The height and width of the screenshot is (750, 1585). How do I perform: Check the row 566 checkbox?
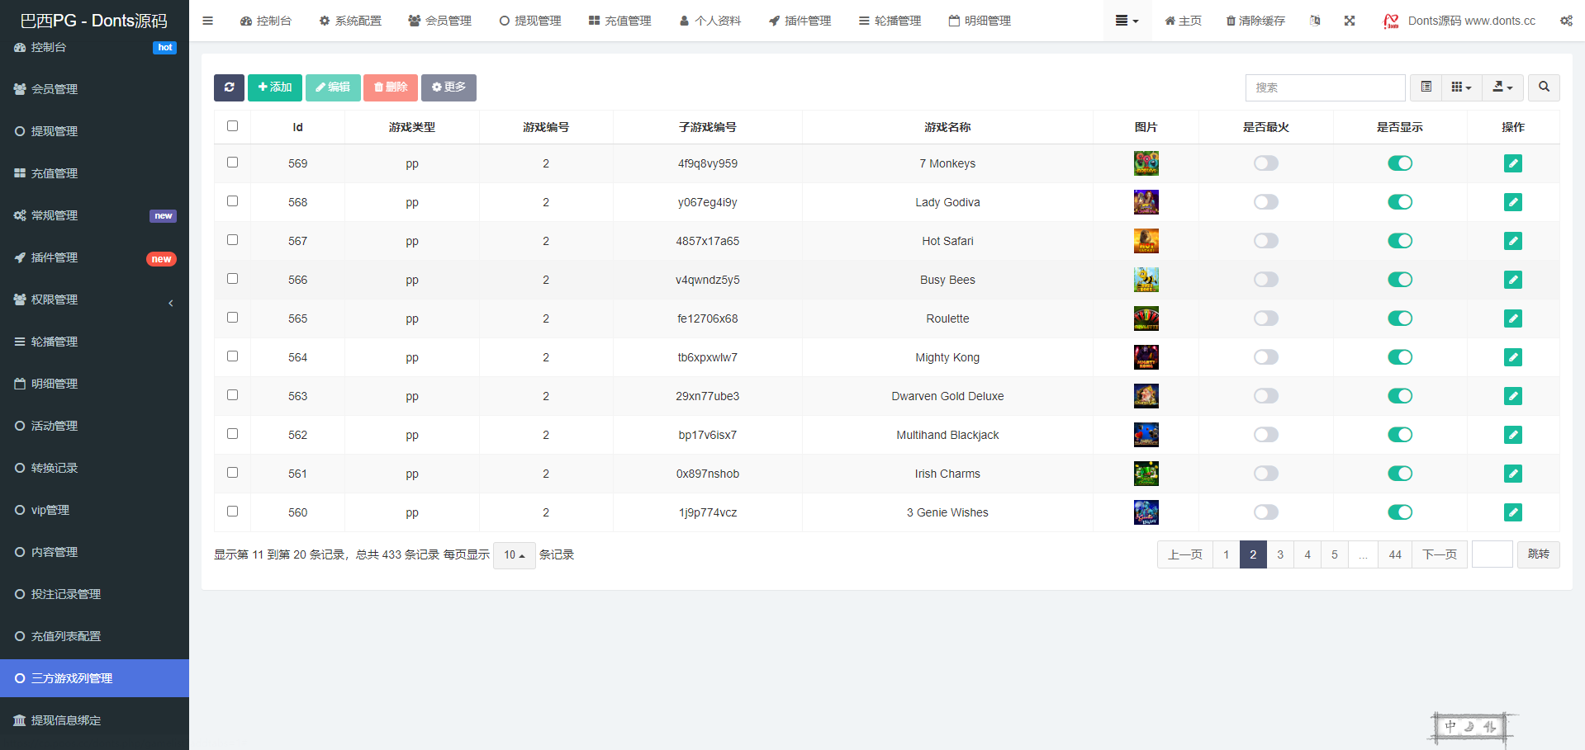232,279
